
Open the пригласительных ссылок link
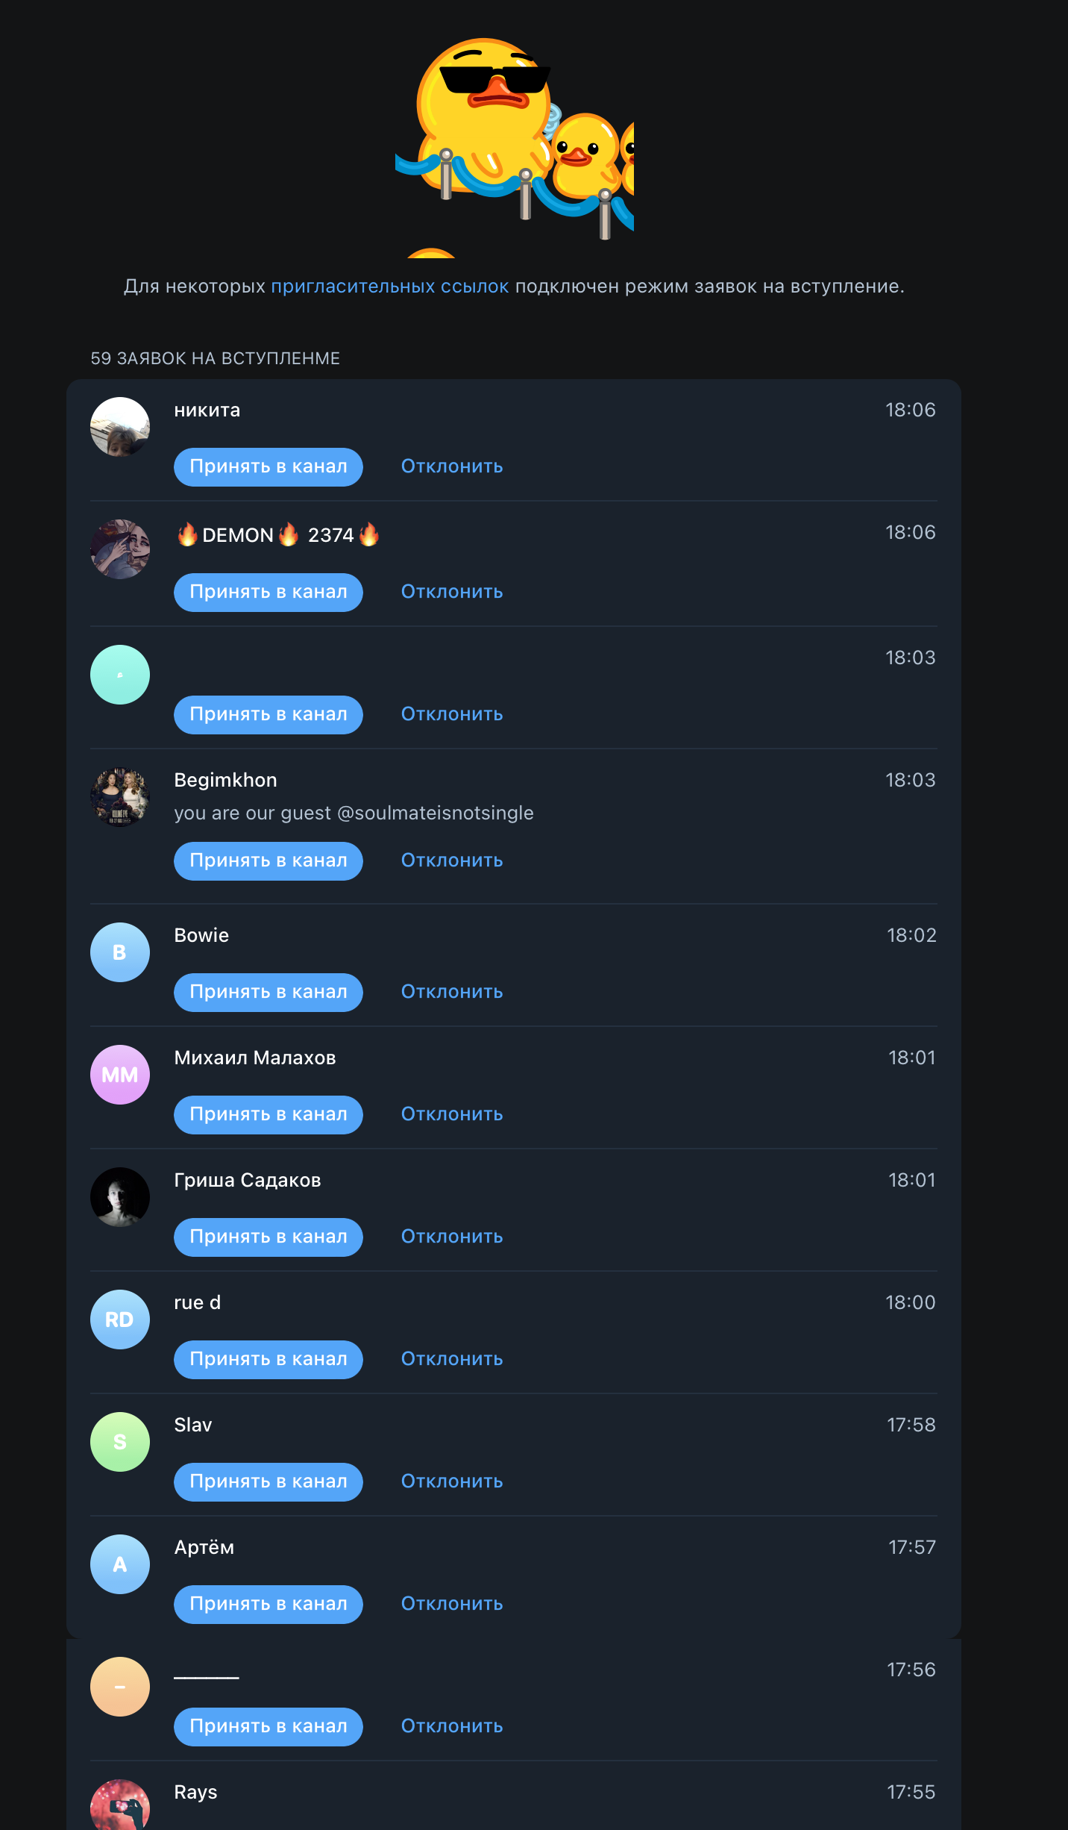(x=390, y=287)
